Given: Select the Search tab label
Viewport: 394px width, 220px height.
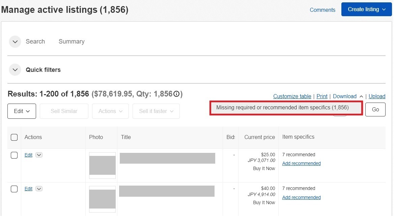Looking at the screenshot, I should click(x=35, y=42).
